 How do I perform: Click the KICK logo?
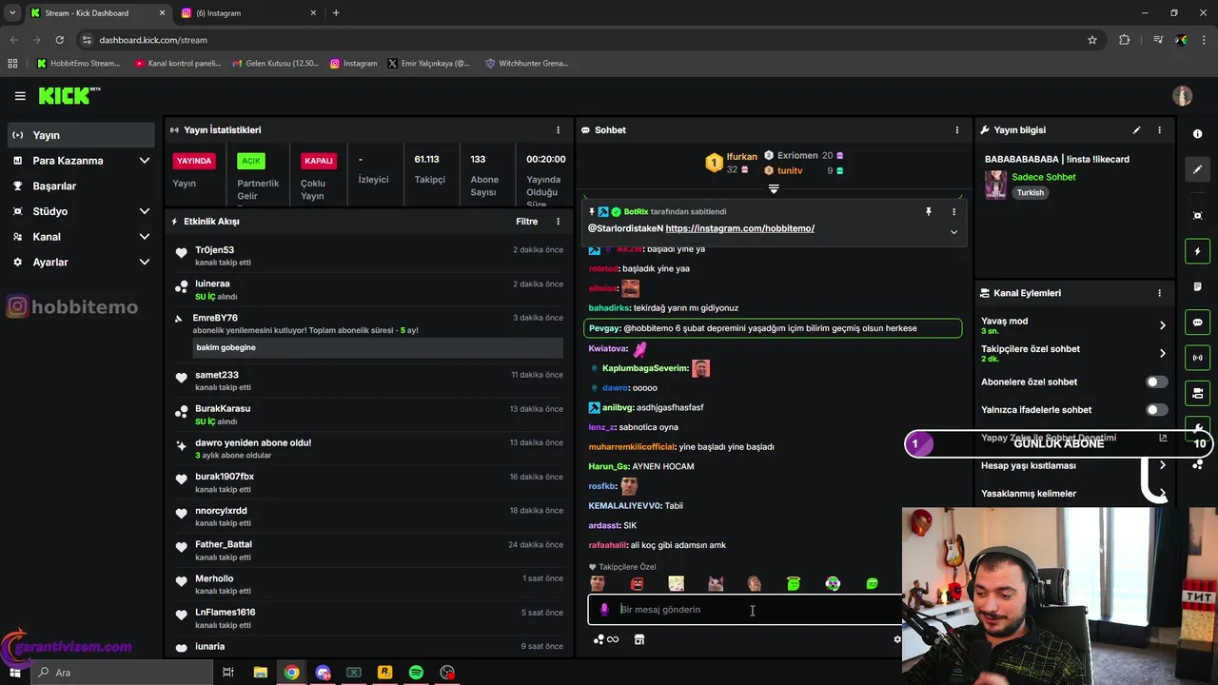[69, 95]
